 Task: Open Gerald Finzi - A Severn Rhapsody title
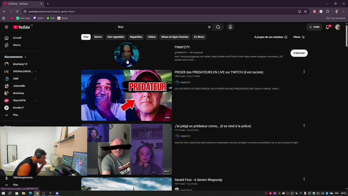(198, 180)
